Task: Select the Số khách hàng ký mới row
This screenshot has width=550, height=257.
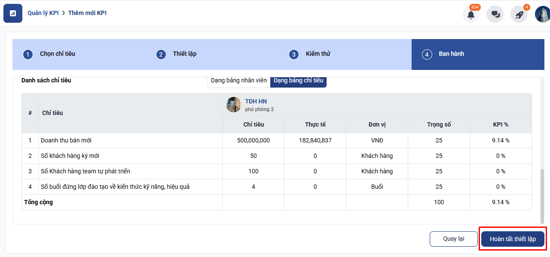Action: [70, 156]
